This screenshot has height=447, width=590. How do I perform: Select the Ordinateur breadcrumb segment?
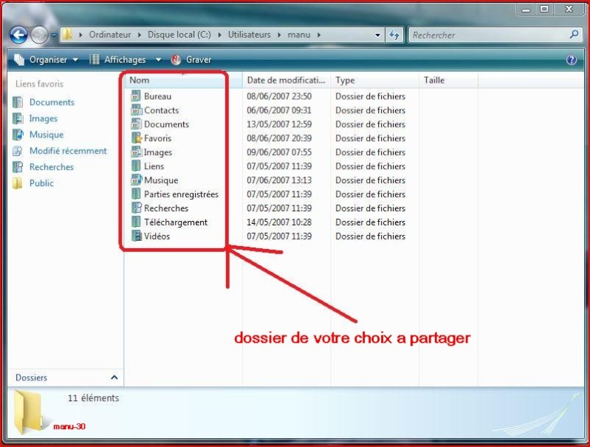point(110,35)
